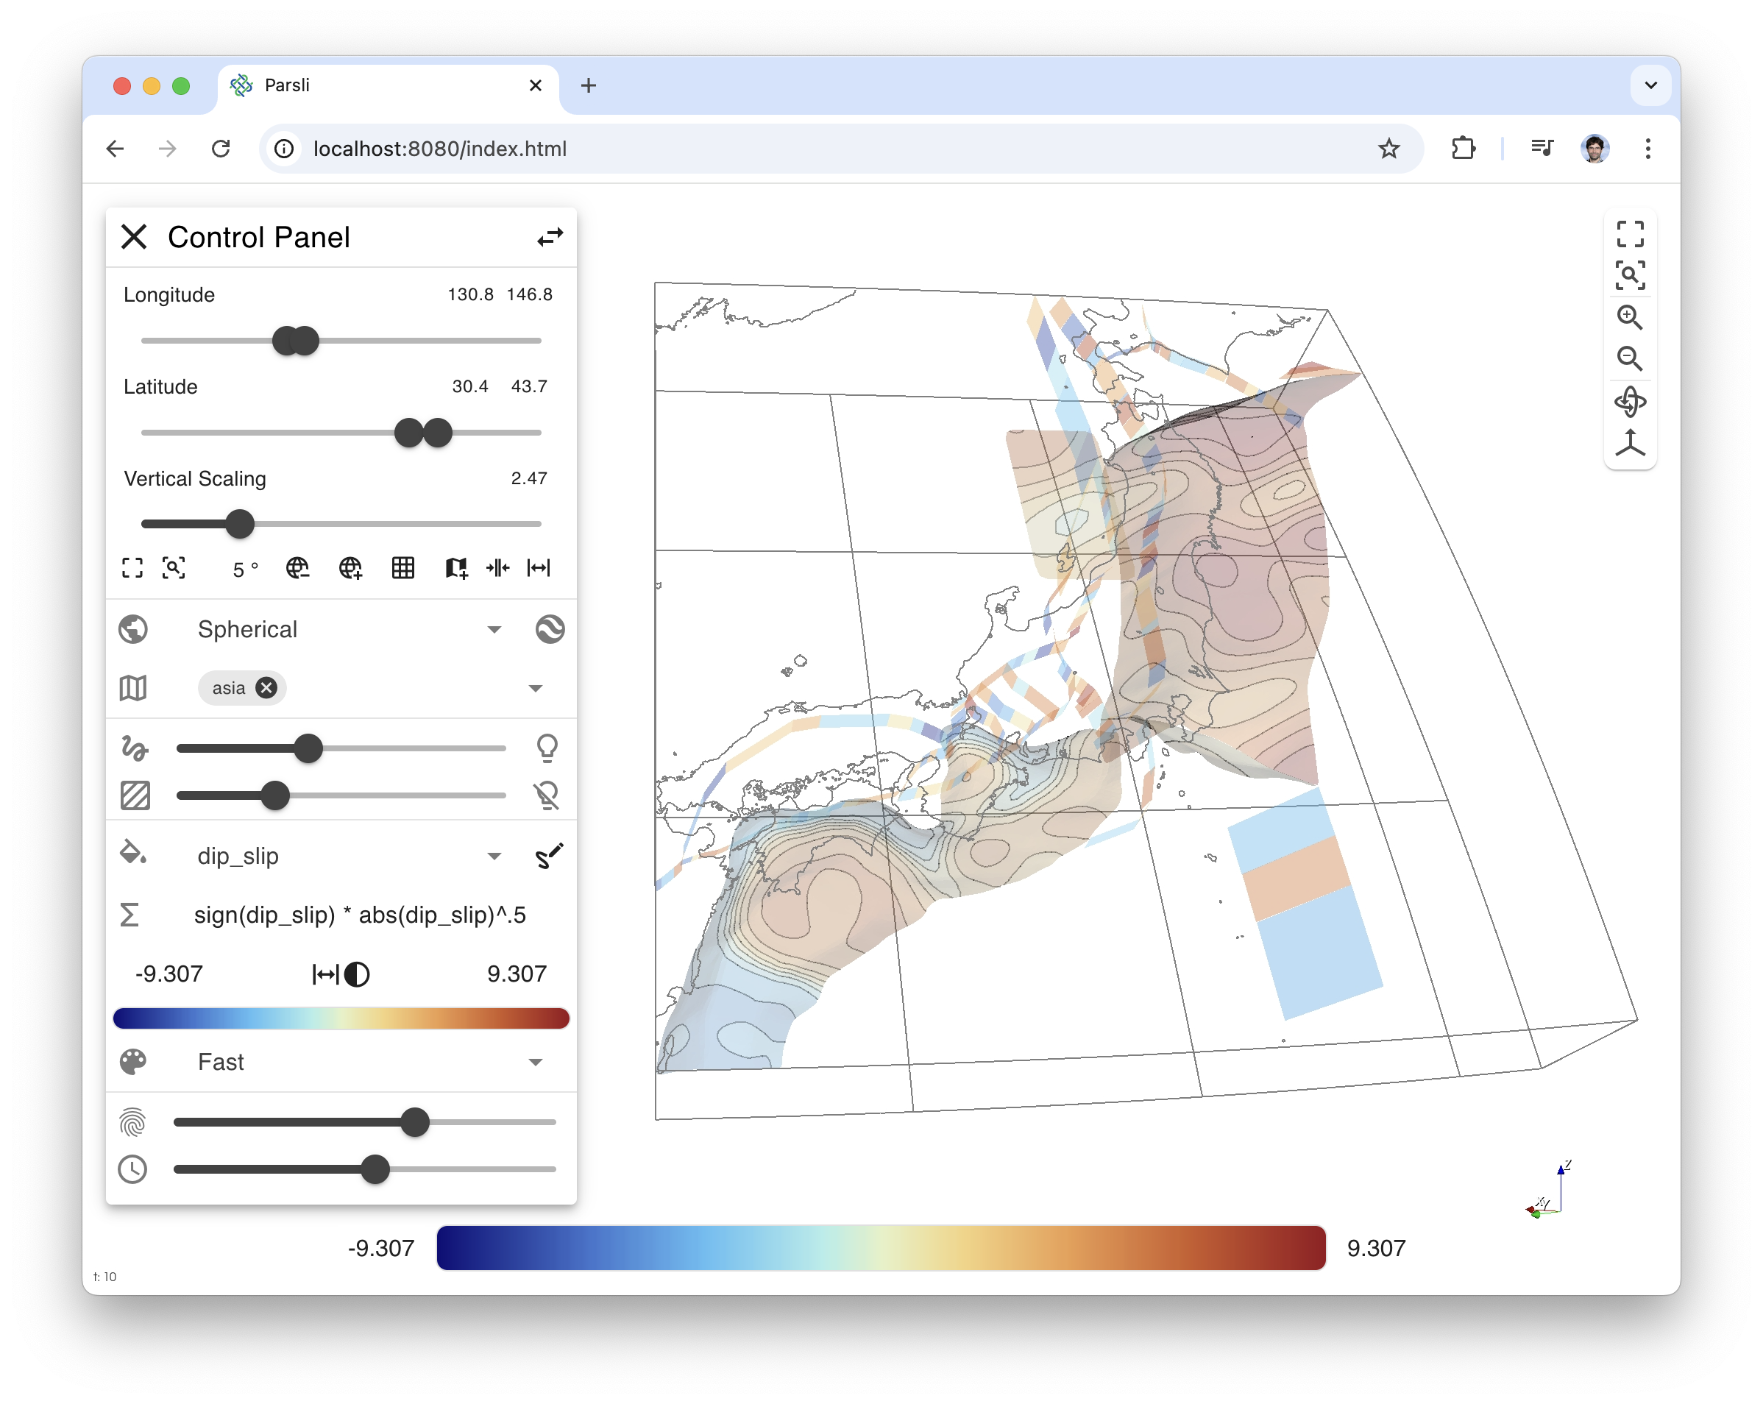Click the compress bounds arrows icon
The width and height of the screenshot is (1763, 1404).
coord(497,567)
